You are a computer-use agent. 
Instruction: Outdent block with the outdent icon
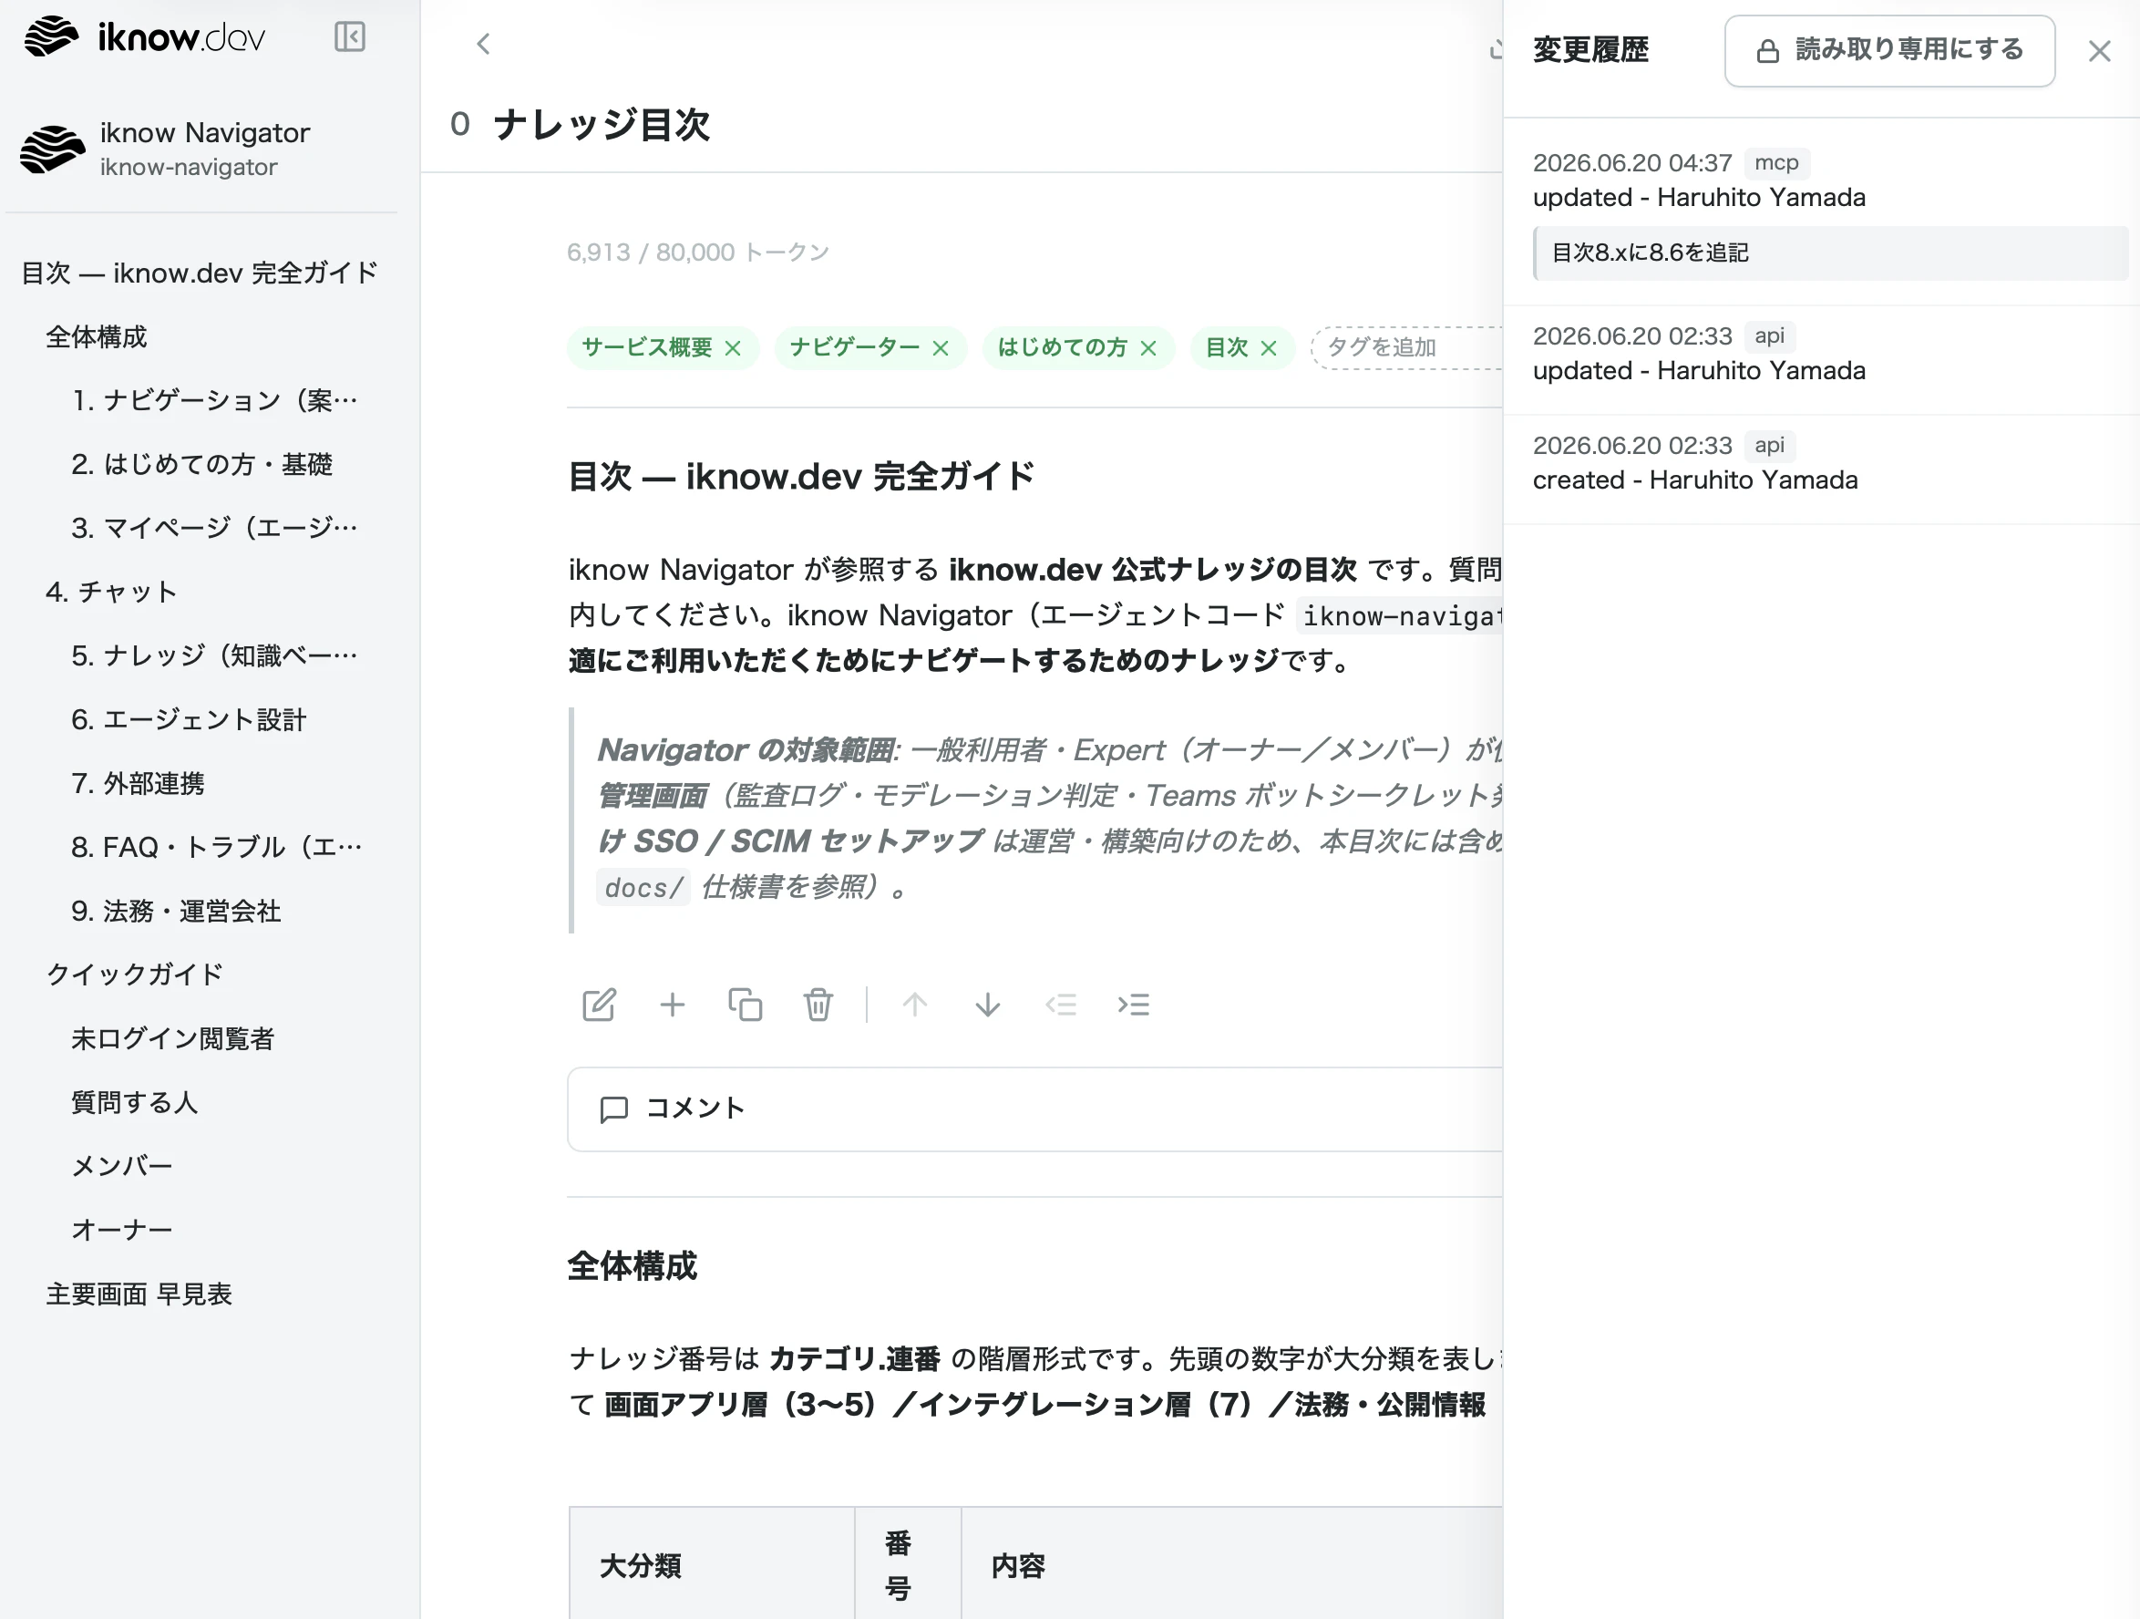pyautogui.click(x=1061, y=1005)
